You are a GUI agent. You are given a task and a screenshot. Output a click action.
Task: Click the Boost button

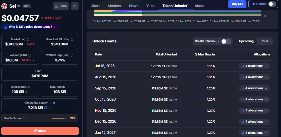[x=40, y=131]
